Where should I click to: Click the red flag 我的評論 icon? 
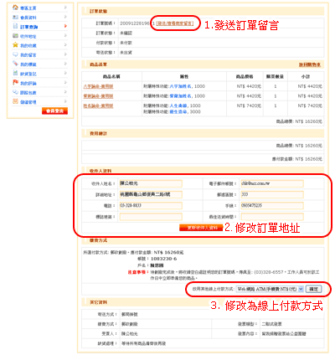click(15, 83)
